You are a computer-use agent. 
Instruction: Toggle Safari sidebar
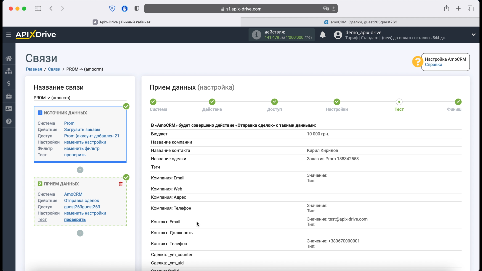click(x=38, y=9)
